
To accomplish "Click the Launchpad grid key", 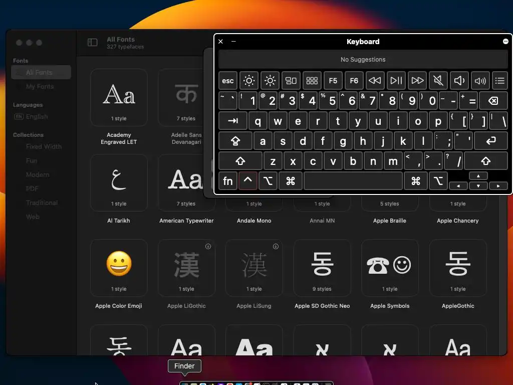I will [x=312, y=81].
